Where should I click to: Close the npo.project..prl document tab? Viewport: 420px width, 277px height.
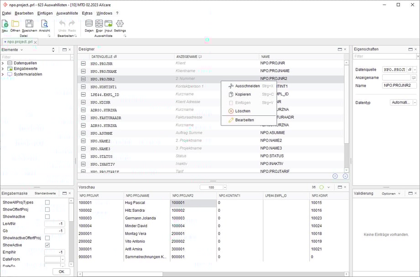(x=35, y=42)
